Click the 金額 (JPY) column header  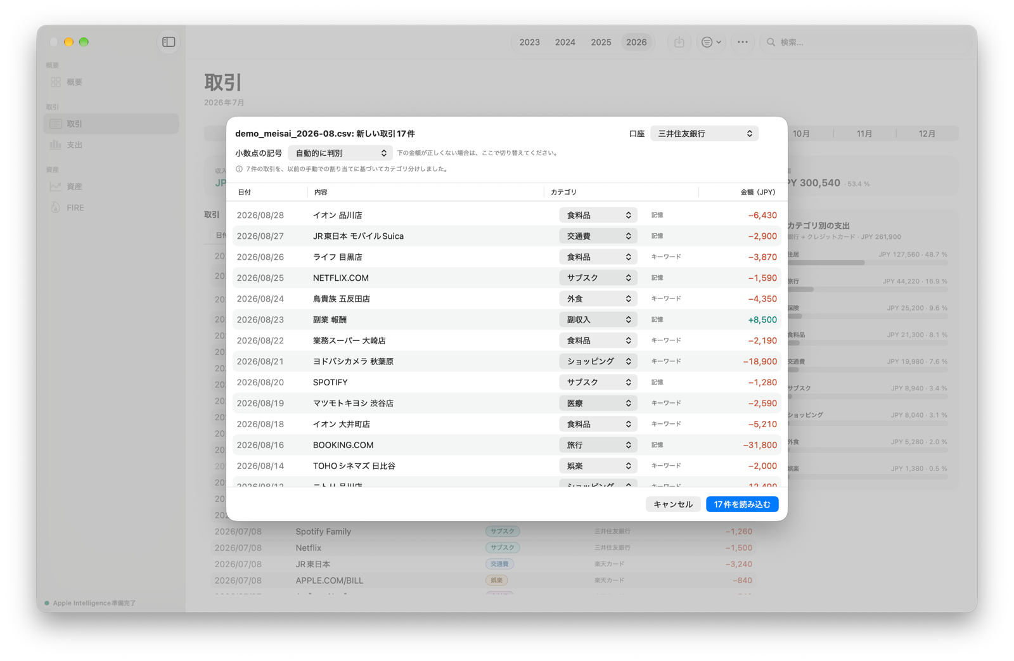click(757, 192)
